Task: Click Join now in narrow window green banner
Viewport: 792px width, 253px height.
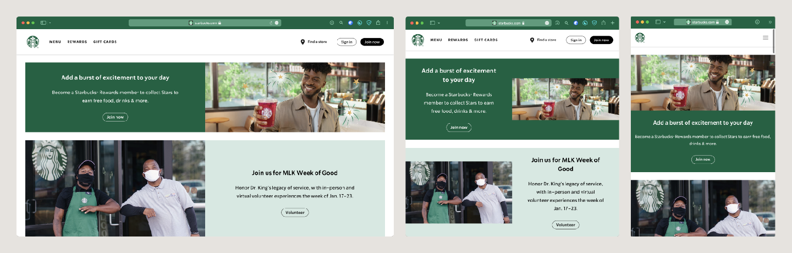Action: click(x=703, y=159)
